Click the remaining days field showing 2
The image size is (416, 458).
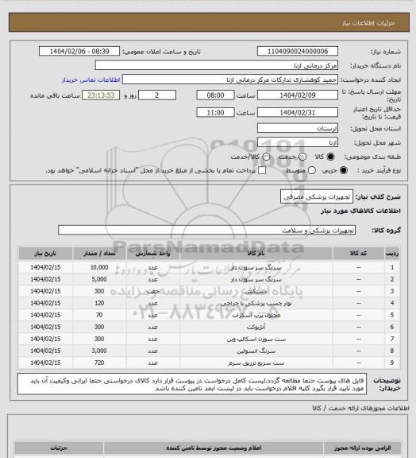[157, 95]
